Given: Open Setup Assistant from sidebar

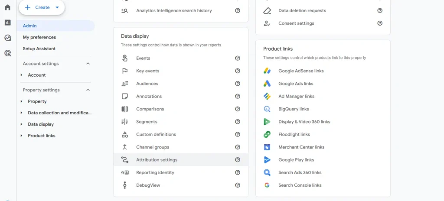Looking at the screenshot, I should point(39,49).
